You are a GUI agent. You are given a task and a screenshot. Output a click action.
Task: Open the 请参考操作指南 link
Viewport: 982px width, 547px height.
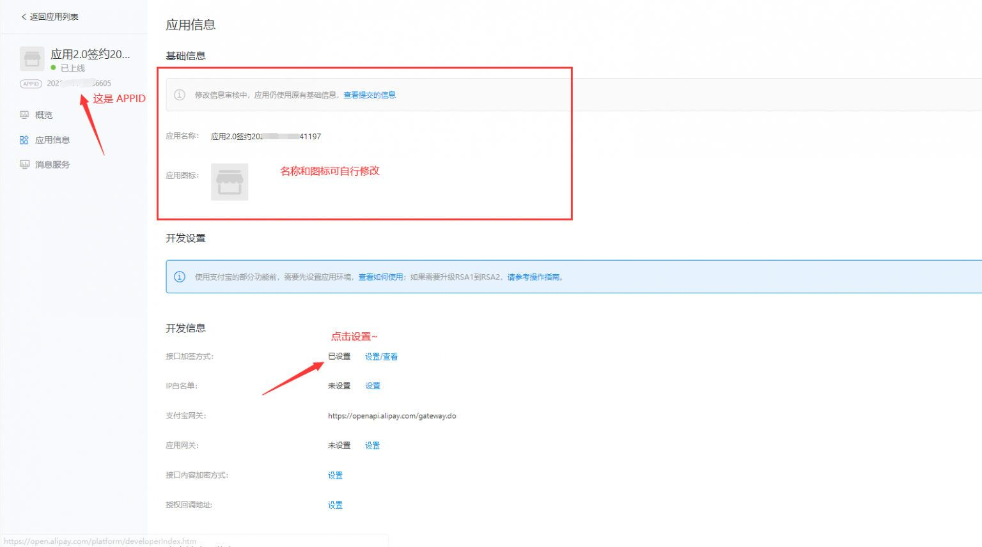(x=534, y=277)
